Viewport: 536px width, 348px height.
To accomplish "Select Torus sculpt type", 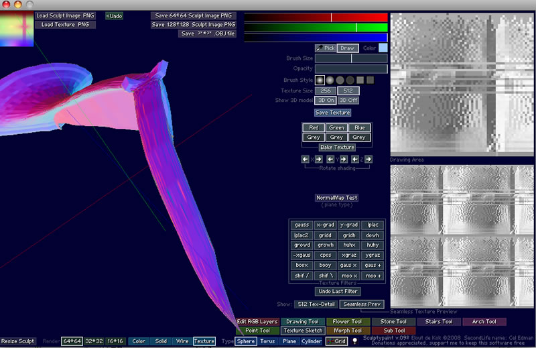I will pyautogui.click(x=267, y=341).
